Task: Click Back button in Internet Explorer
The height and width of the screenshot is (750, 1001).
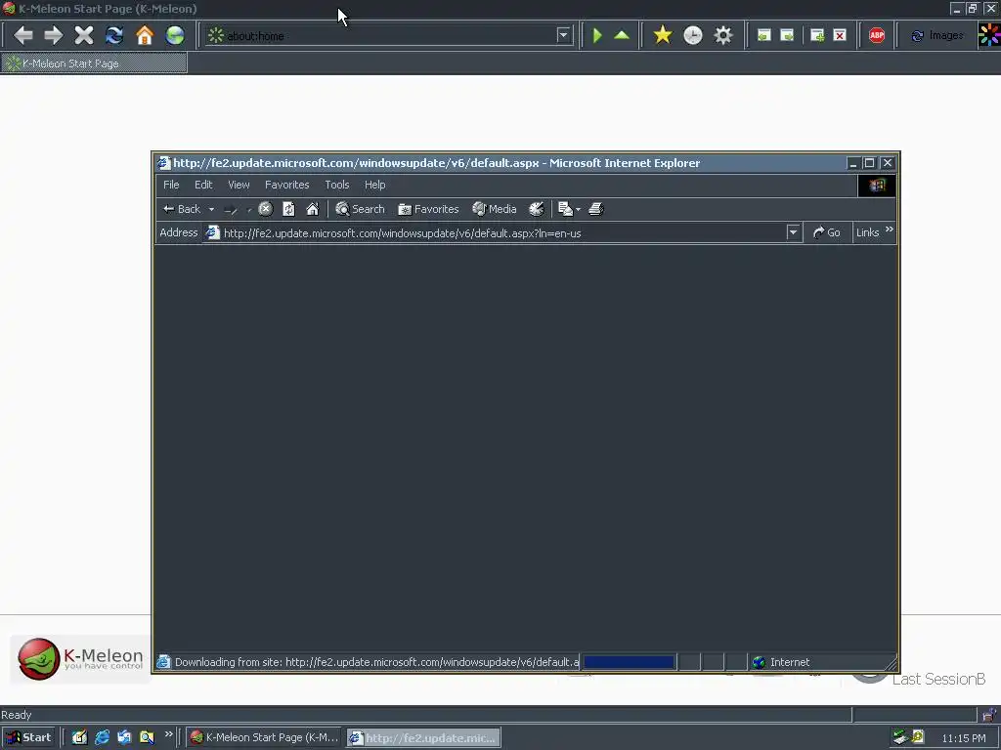Action: coord(183,209)
